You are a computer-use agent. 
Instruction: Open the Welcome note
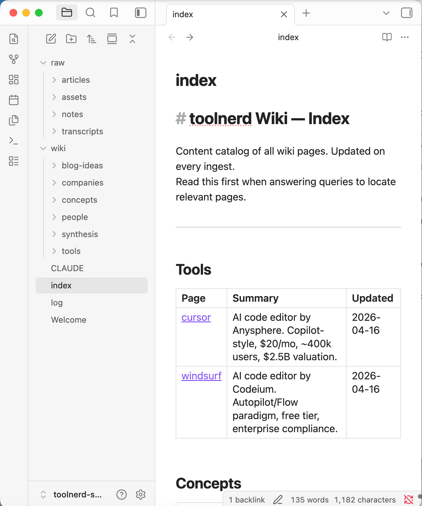click(92, 320)
